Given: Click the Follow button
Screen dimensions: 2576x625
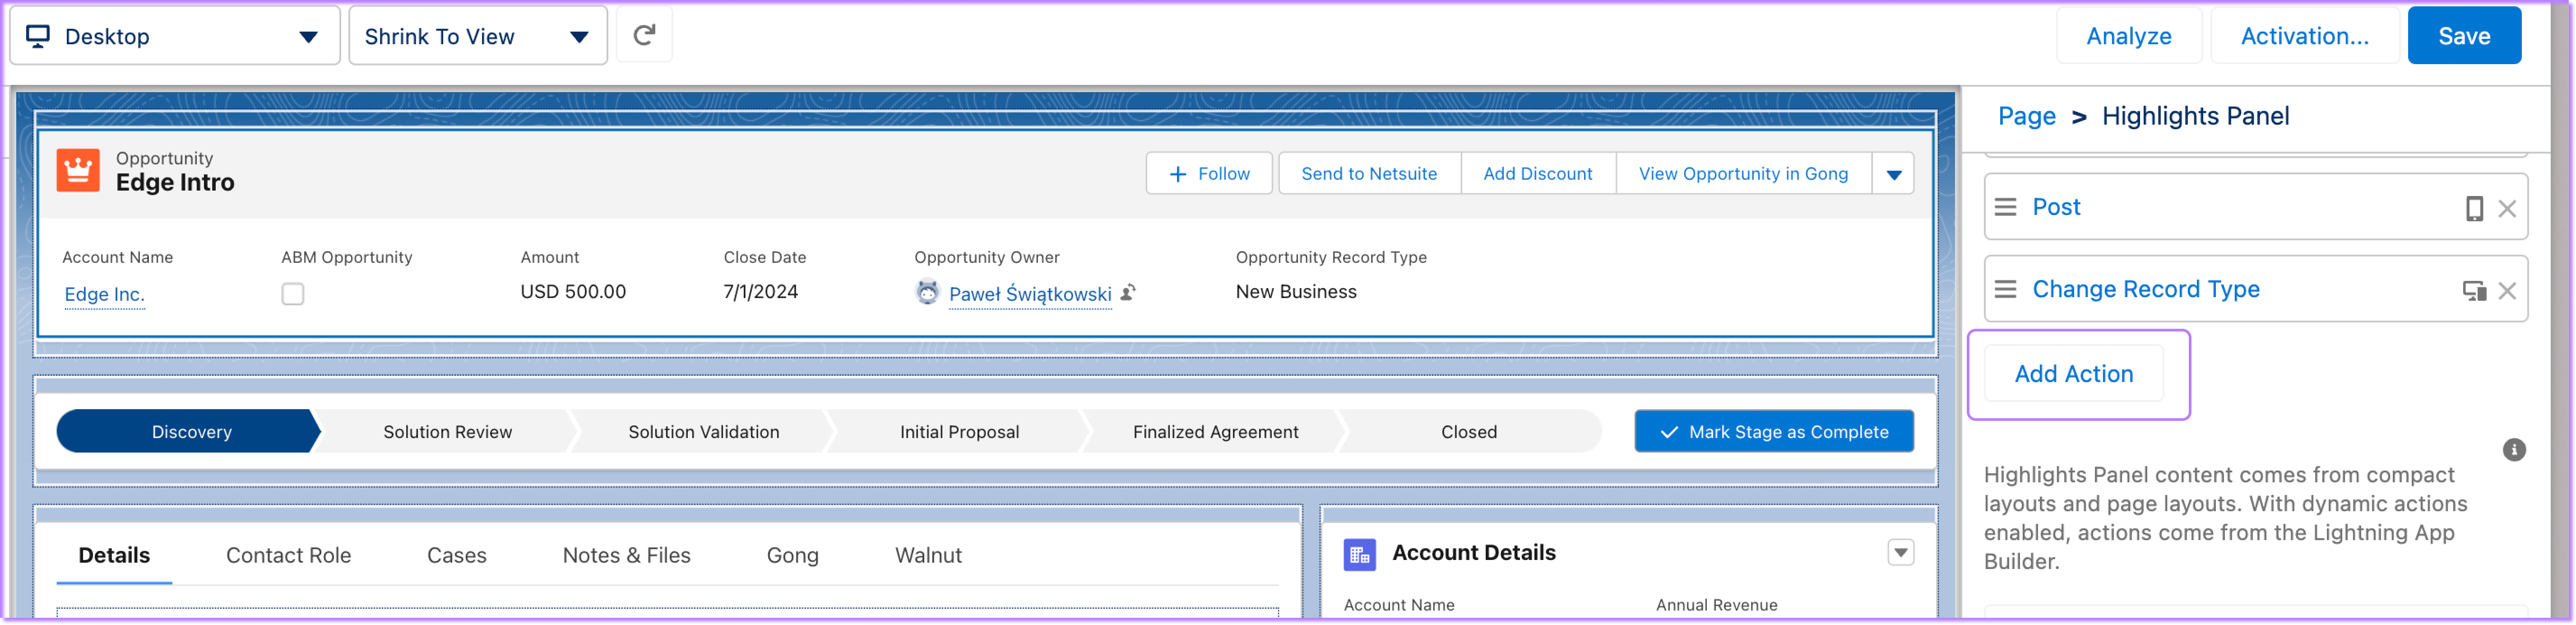Looking at the screenshot, I should coord(1208,174).
